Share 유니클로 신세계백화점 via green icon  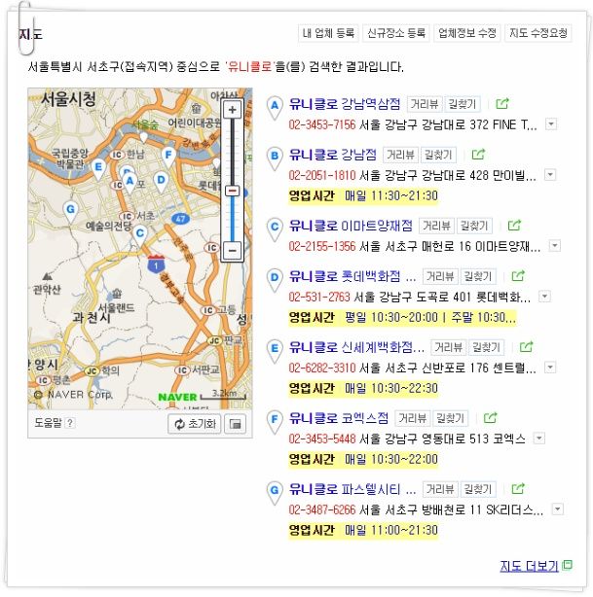(x=526, y=347)
